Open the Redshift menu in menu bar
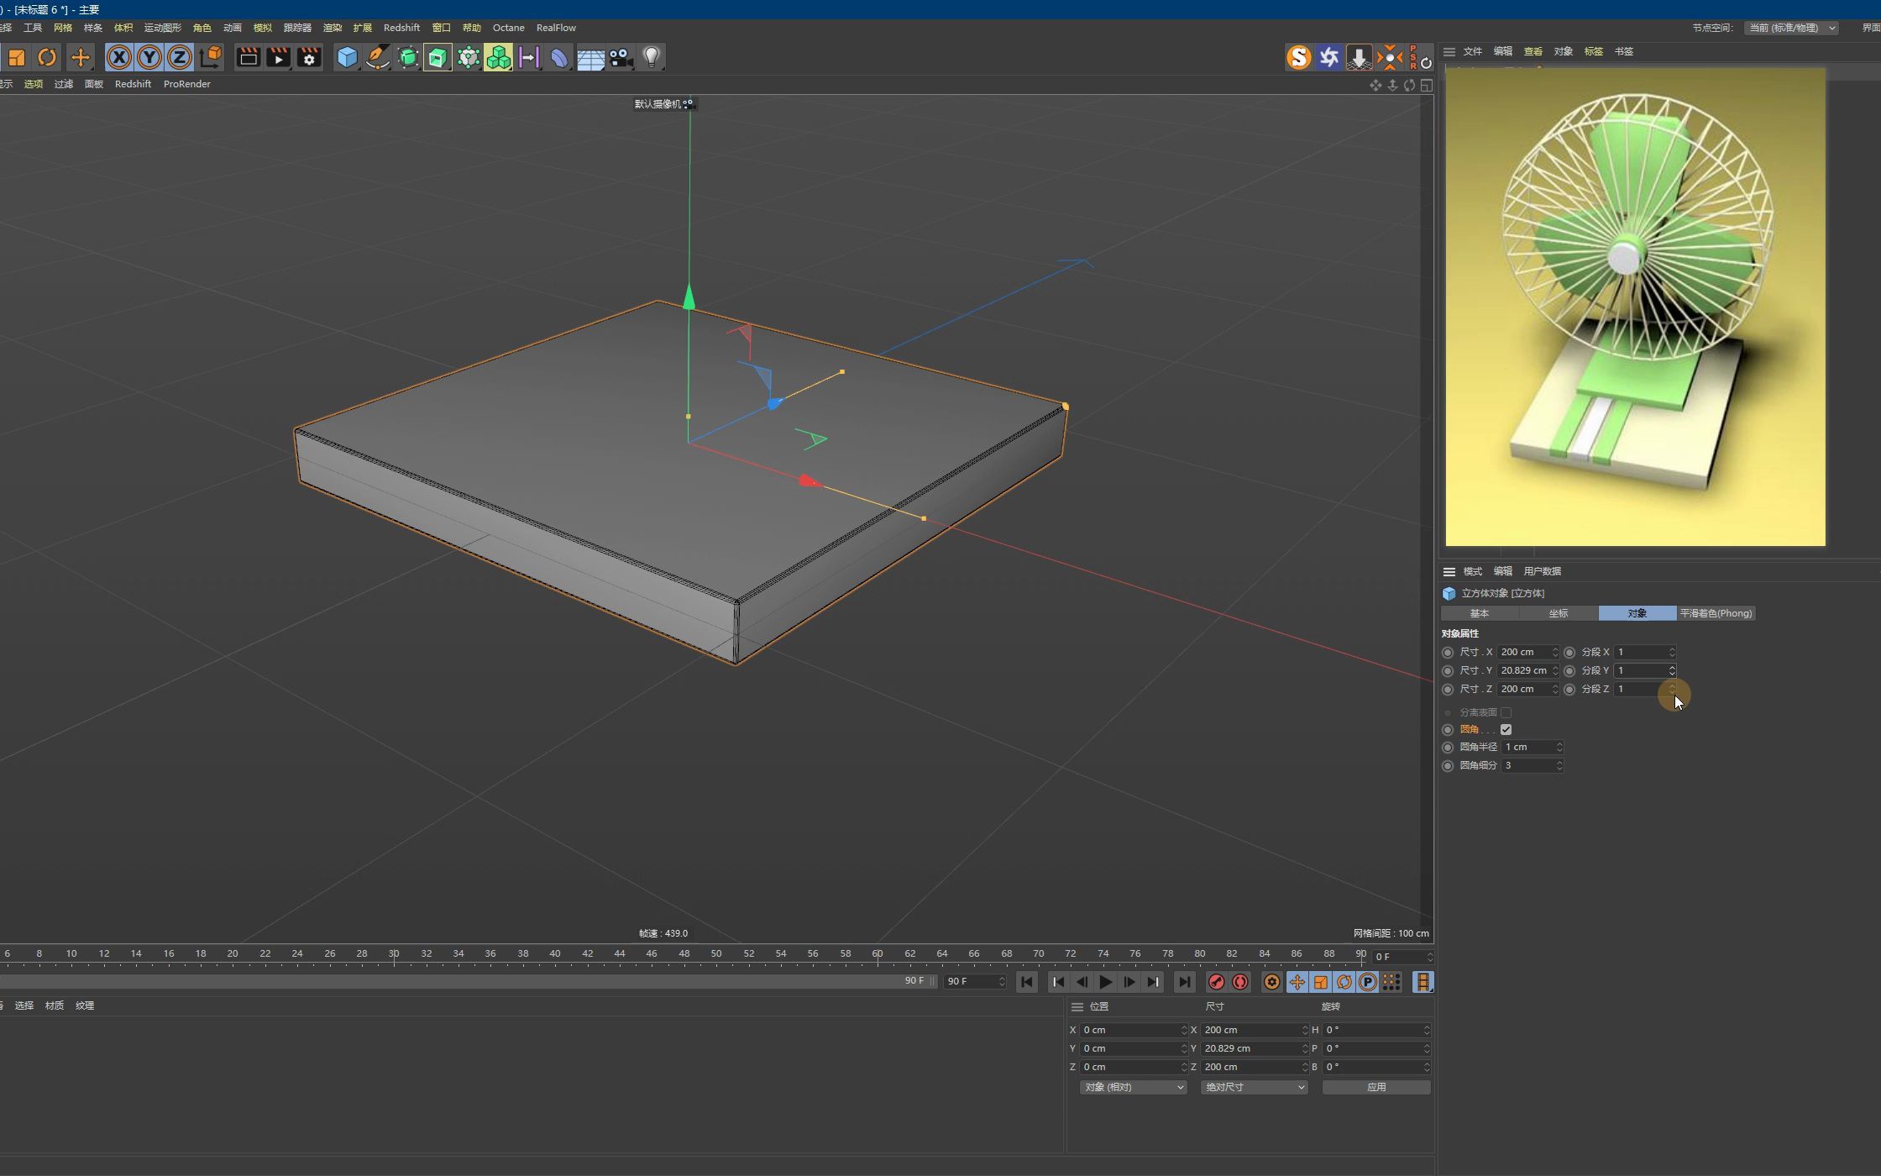The width and height of the screenshot is (1881, 1176). pyautogui.click(x=401, y=28)
